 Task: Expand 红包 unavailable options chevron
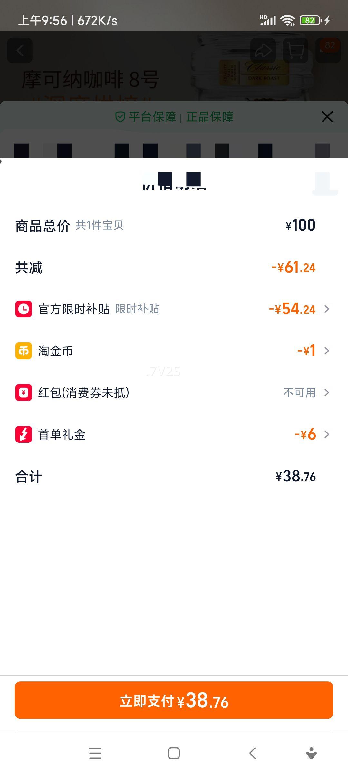click(327, 392)
